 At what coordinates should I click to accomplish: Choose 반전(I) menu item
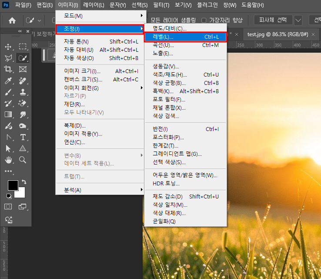coord(185,129)
